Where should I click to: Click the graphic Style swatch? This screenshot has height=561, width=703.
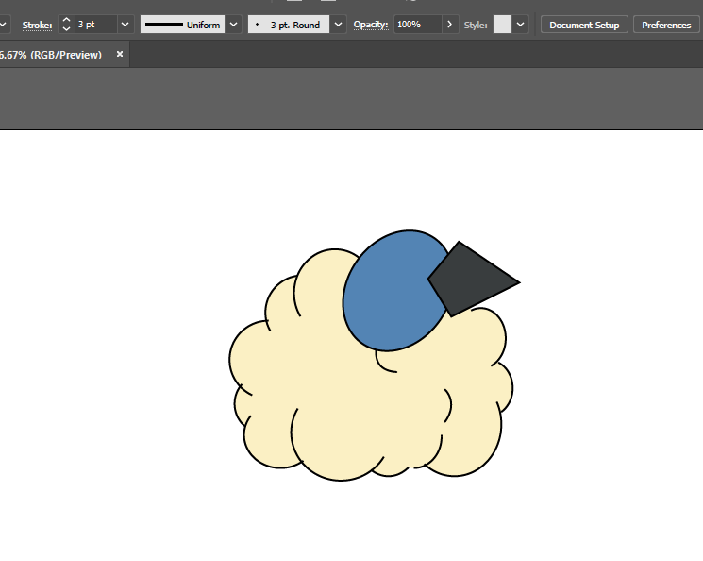click(502, 25)
